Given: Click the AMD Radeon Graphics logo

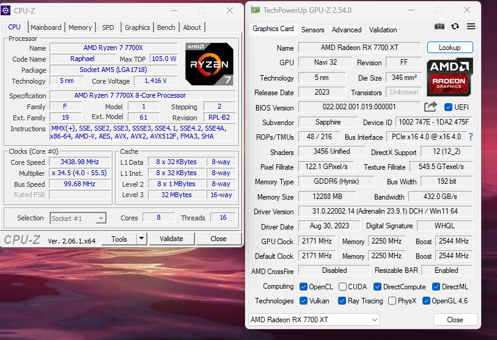Looking at the screenshot, I should pyautogui.click(x=449, y=78).
